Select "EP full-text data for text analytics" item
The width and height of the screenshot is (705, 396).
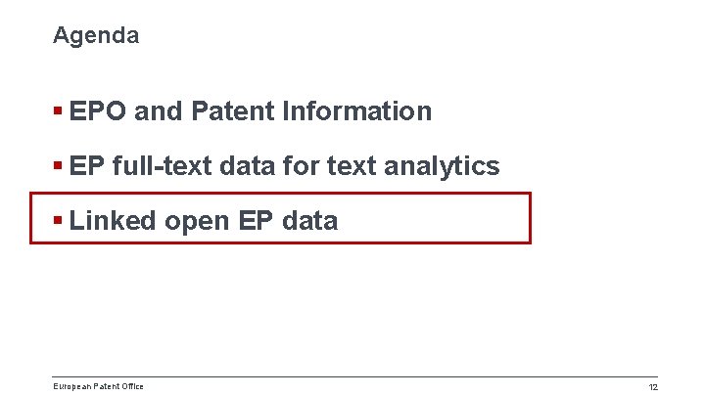click(x=285, y=166)
